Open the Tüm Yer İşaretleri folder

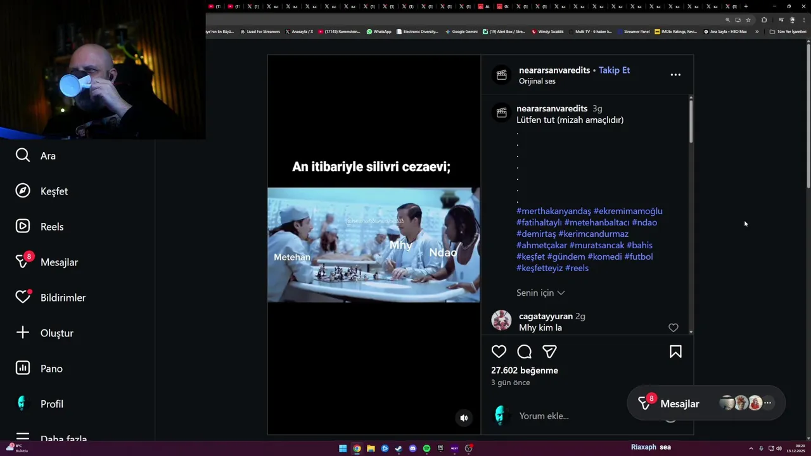click(788, 31)
